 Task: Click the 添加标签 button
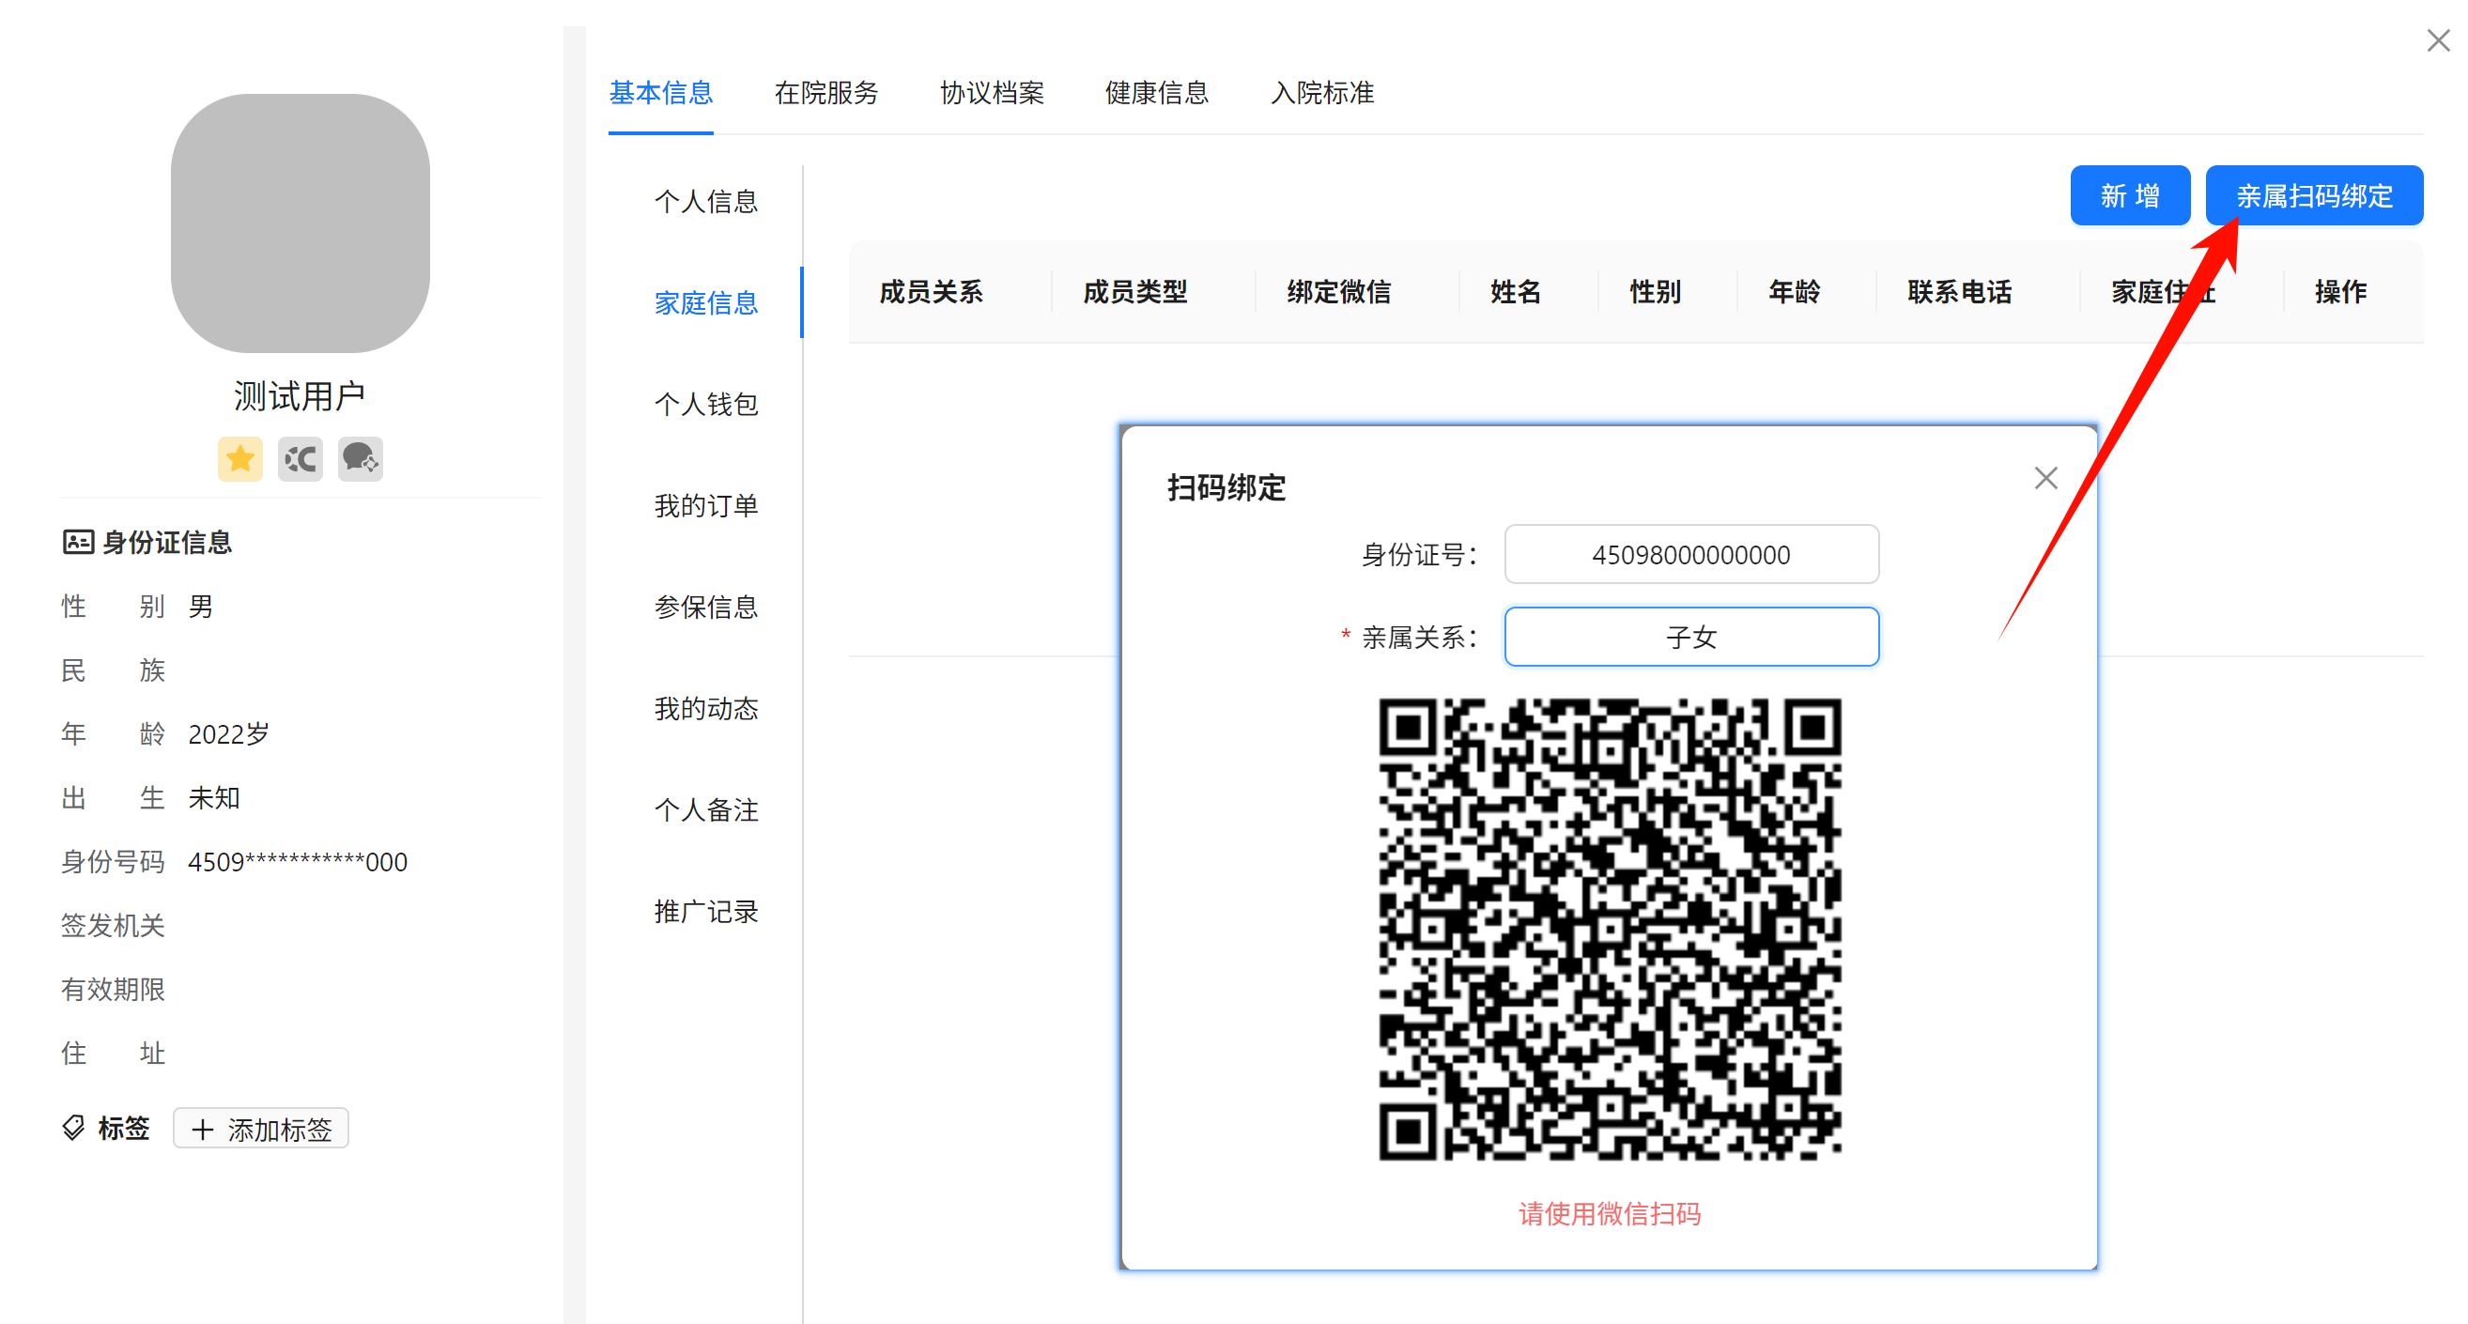[260, 1129]
